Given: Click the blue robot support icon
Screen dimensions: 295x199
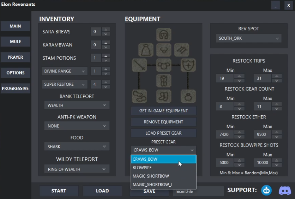Looking at the screenshot, I should click(x=267, y=190).
